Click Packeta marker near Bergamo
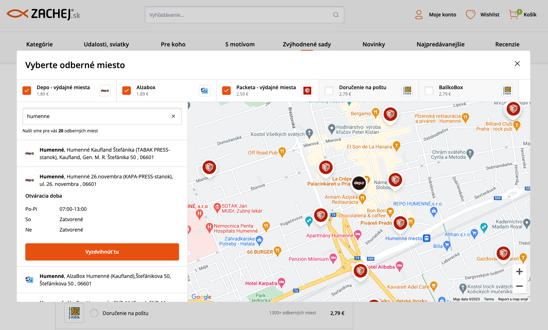Screen dimensions: 548x330 390,114
